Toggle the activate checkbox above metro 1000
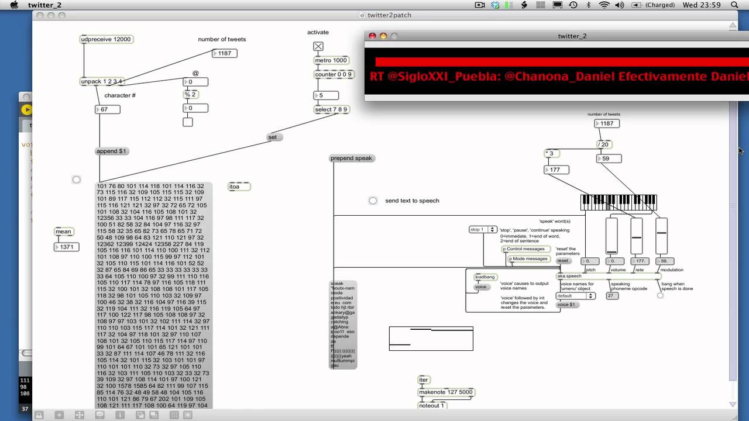Image resolution: width=749 pixels, height=421 pixels. [x=318, y=46]
